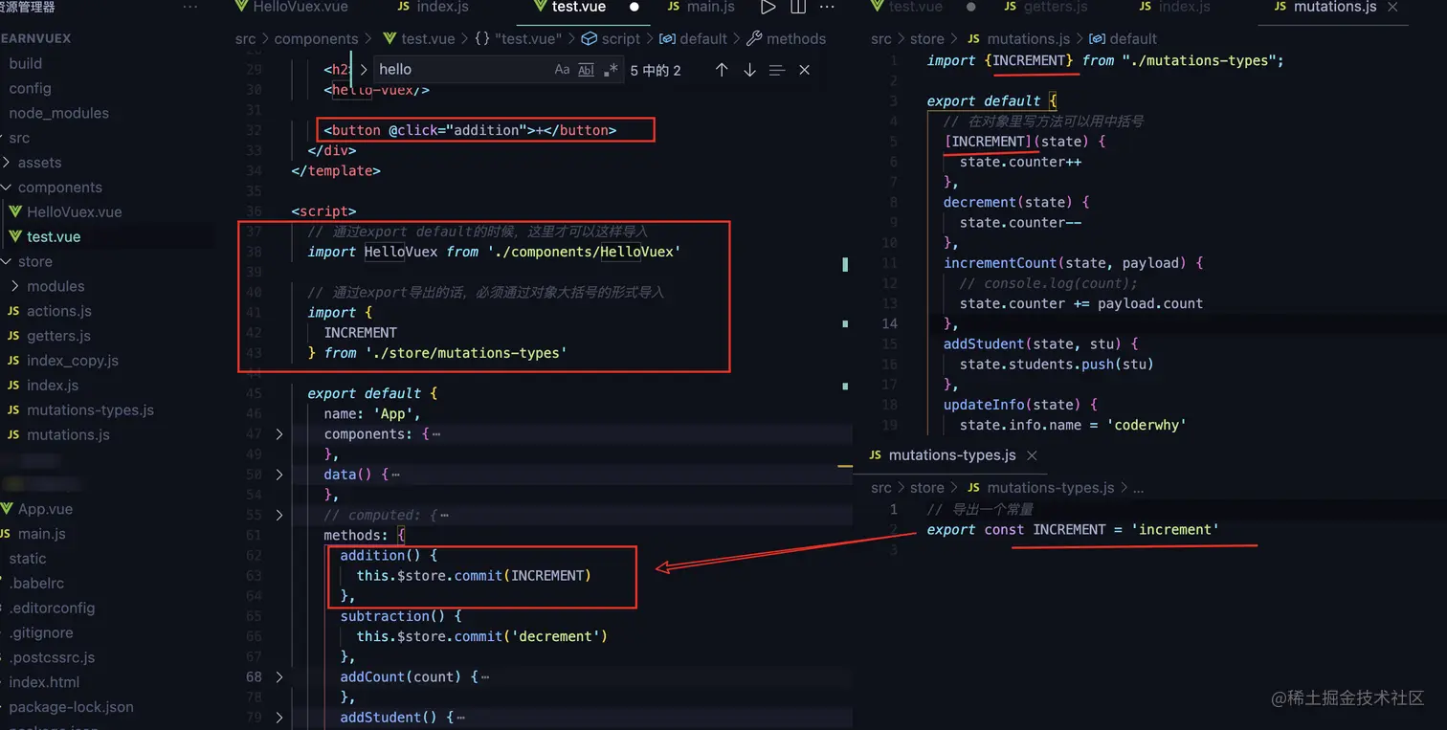The width and height of the screenshot is (1447, 730).
Task: Run the code with the play icon
Action: (x=768, y=8)
